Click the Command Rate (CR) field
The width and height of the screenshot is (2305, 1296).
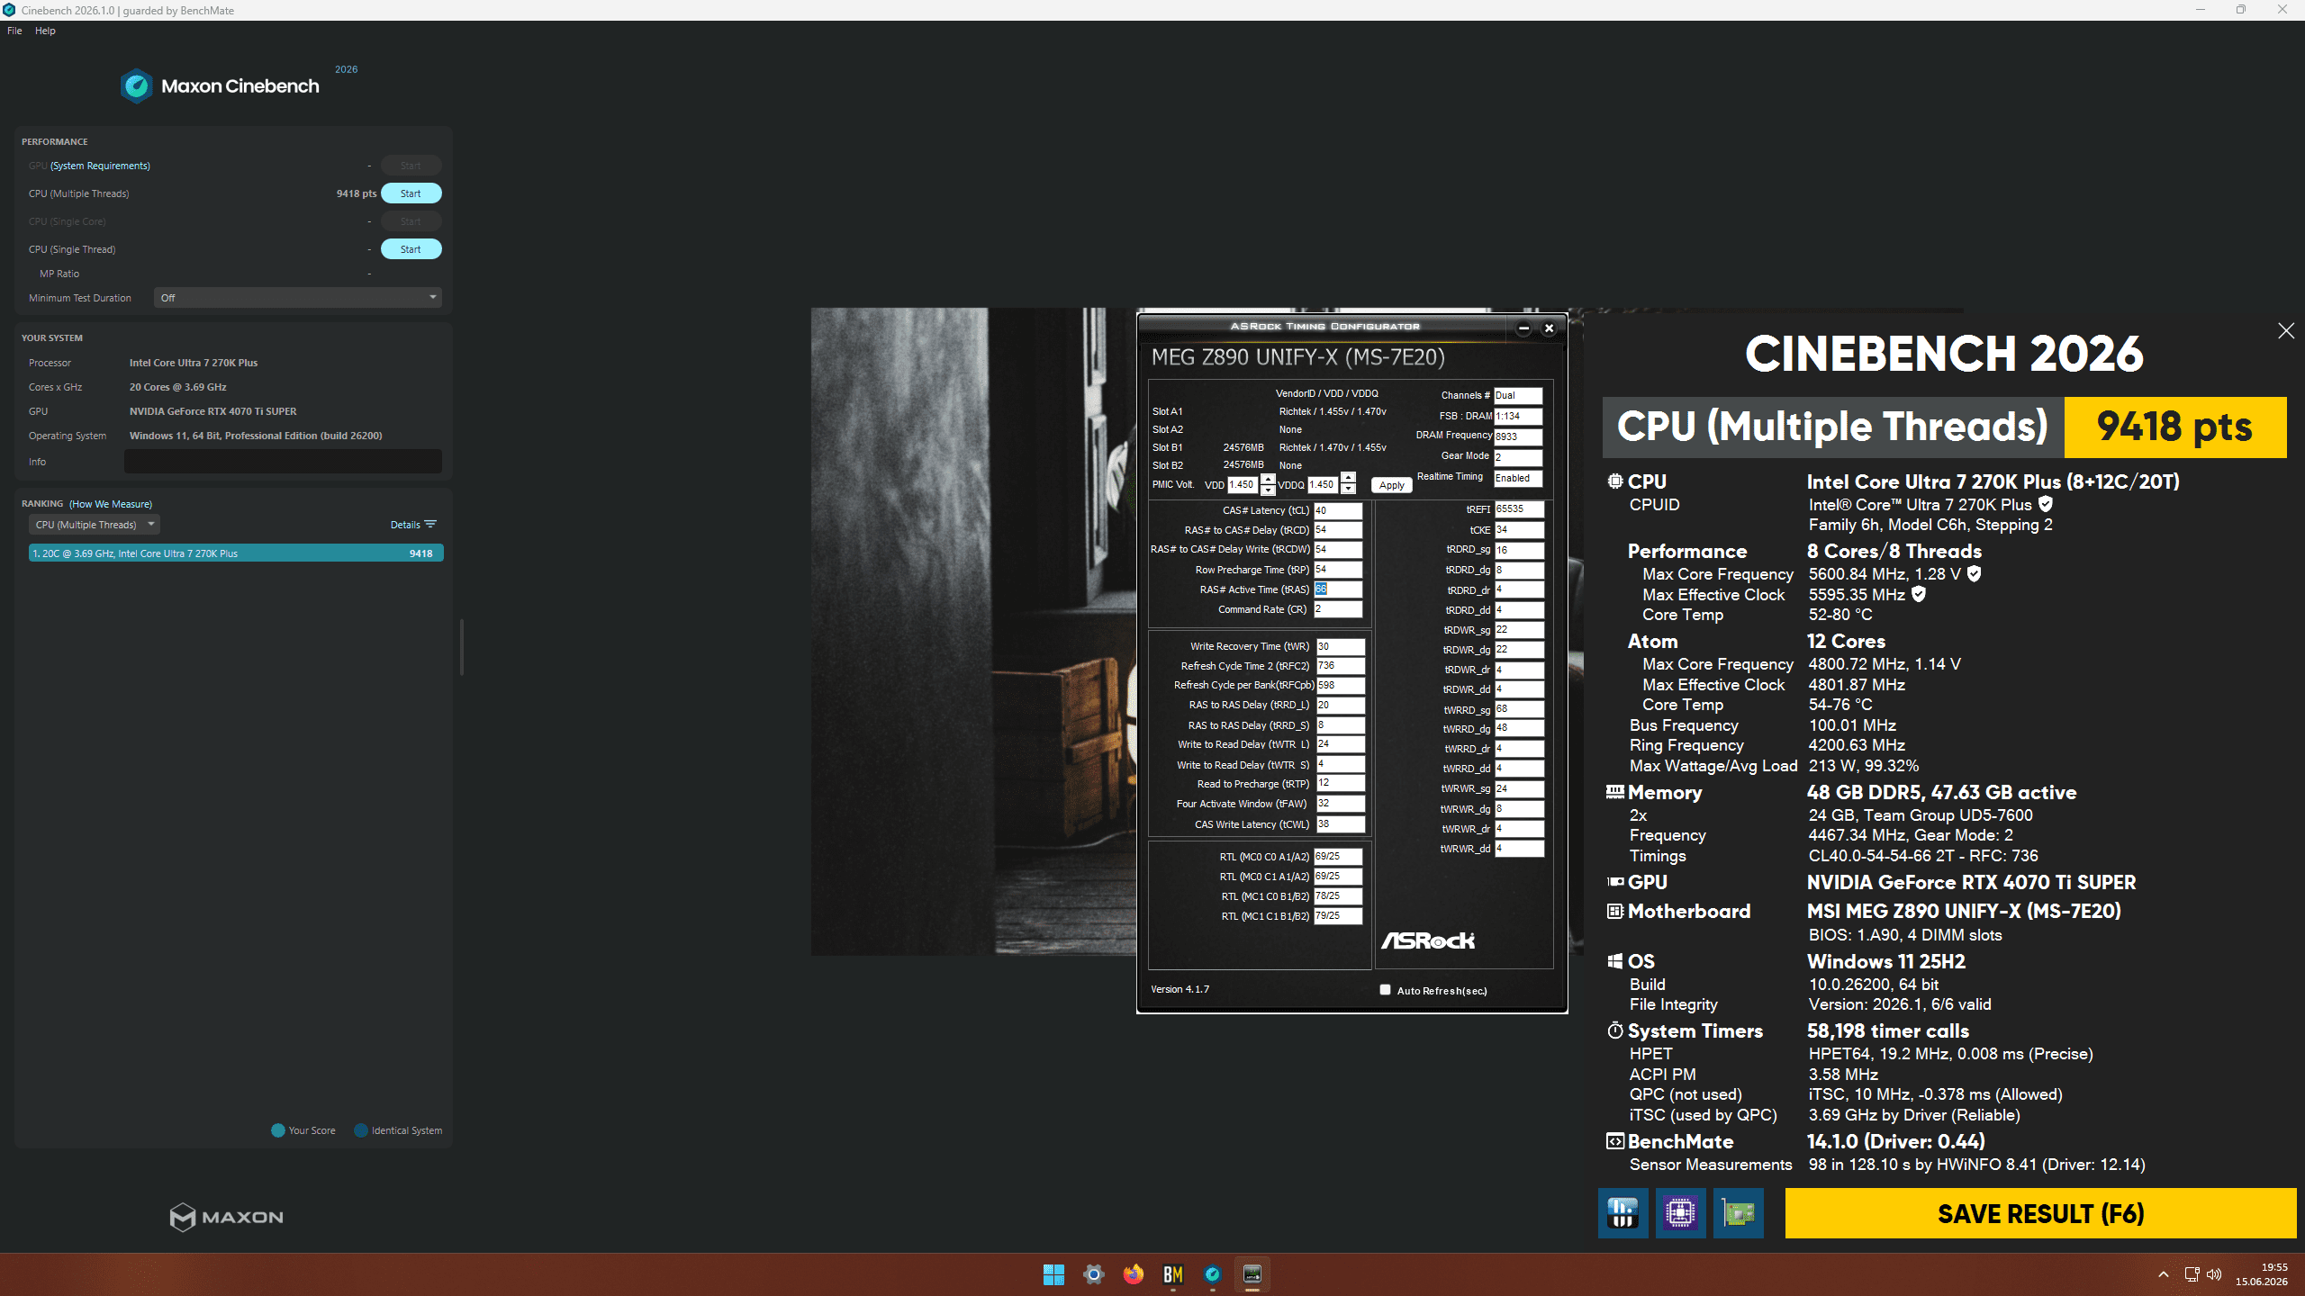click(1339, 609)
